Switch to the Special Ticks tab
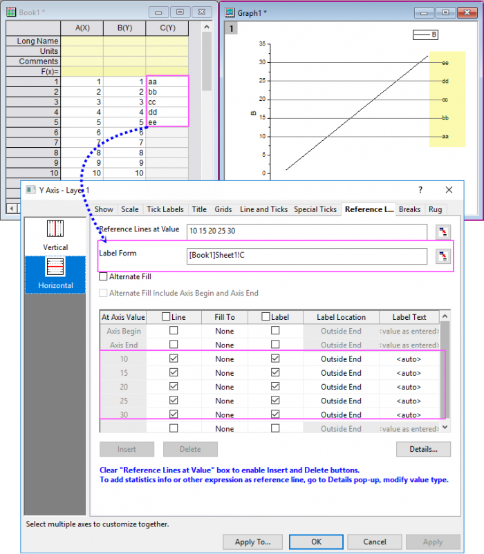This screenshot has height=554, width=484. click(x=315, y=209)
